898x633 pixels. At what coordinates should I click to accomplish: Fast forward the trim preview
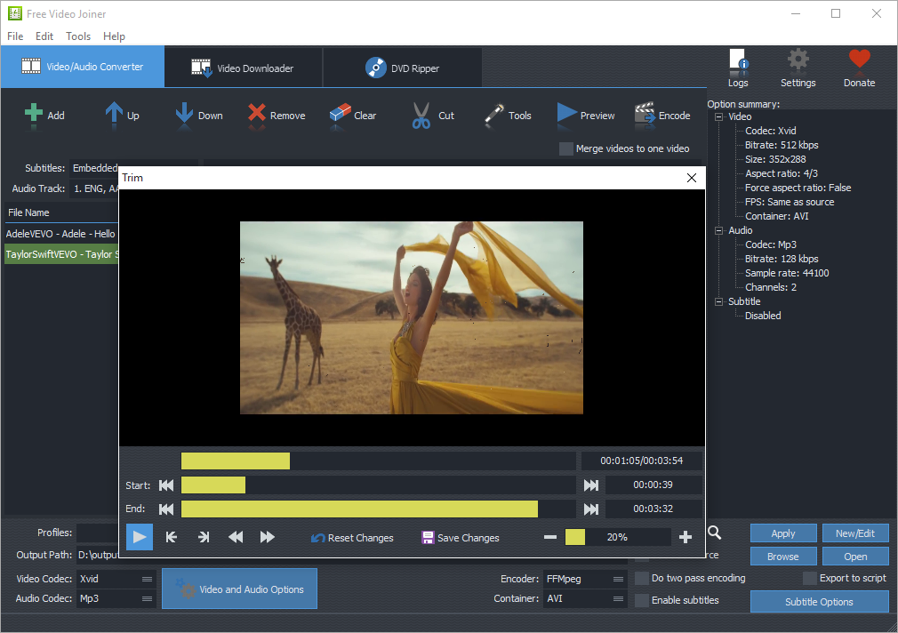268,537
